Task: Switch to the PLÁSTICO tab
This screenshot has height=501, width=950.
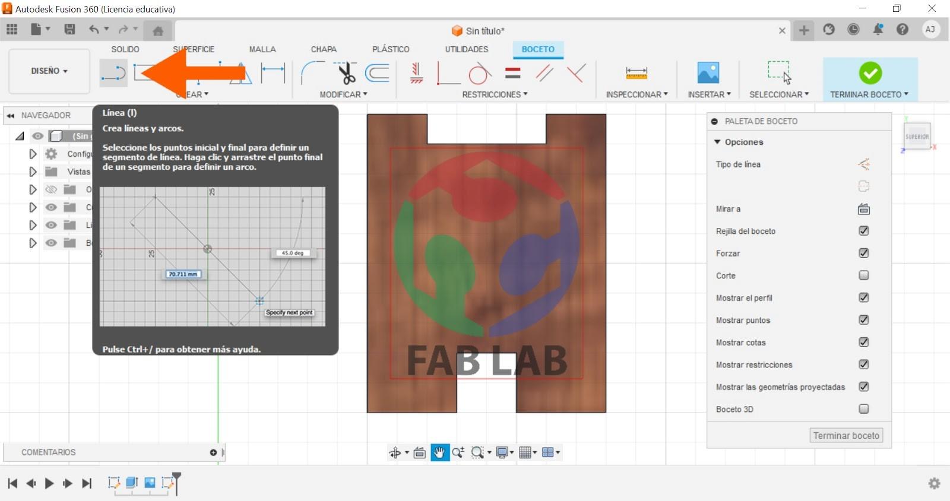Action: click(x=391, y=49)
